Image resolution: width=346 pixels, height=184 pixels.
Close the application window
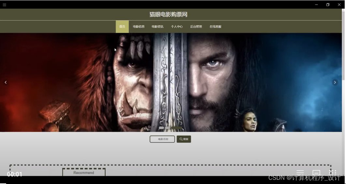[x=339, y=5]
